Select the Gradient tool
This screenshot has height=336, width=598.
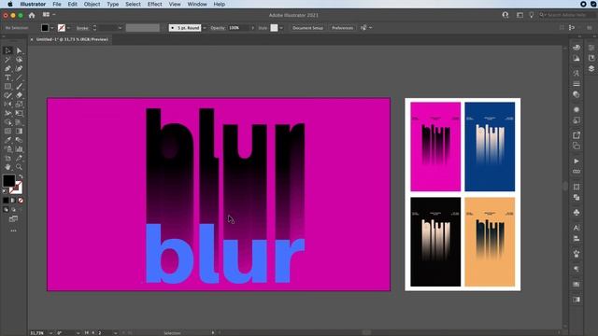[x=19, y=131]
